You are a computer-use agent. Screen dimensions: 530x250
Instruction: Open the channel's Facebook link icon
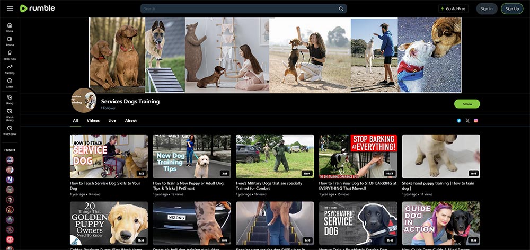[458, 121]
